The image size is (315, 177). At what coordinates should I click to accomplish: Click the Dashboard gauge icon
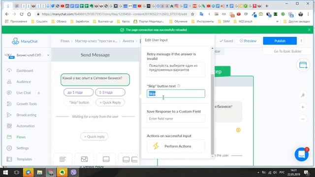9,70
